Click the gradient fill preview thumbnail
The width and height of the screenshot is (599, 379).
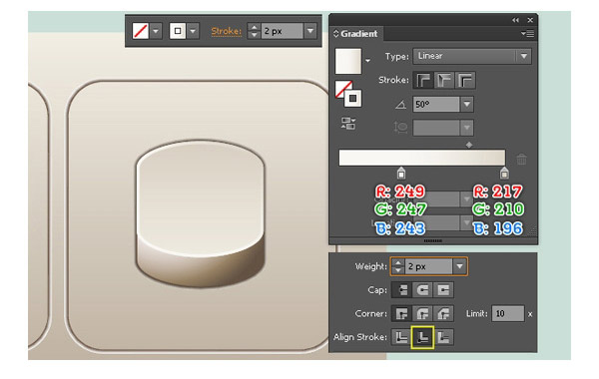click(x=348, y=61)
